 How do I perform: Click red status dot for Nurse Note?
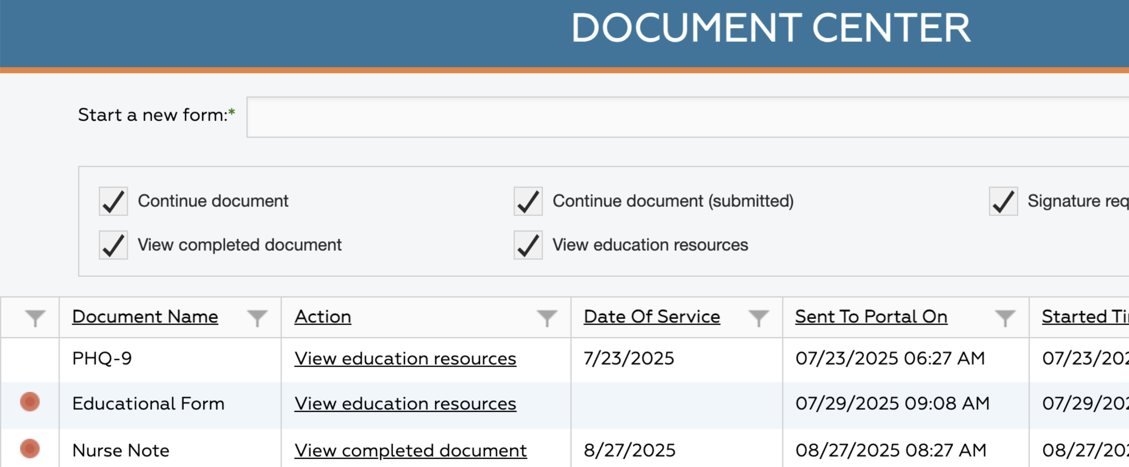(x=30, y=448)
